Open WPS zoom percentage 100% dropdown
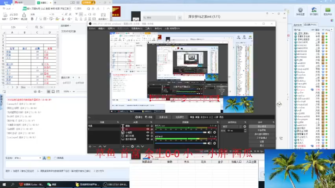Screen dimensions: 335x188 coord(67,91)
